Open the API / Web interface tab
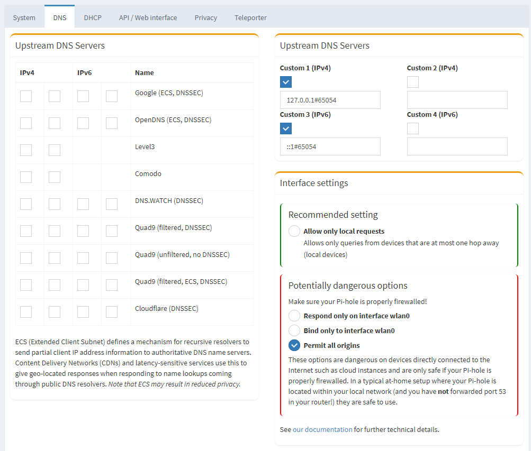The image size is (531, 451). tap(148, 17)
